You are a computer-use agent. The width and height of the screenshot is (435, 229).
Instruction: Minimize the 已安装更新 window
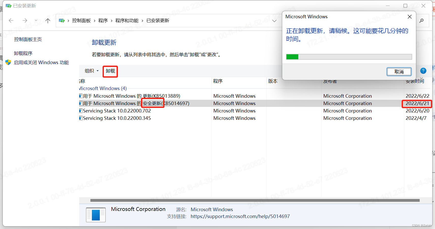[x=388, y=6]
